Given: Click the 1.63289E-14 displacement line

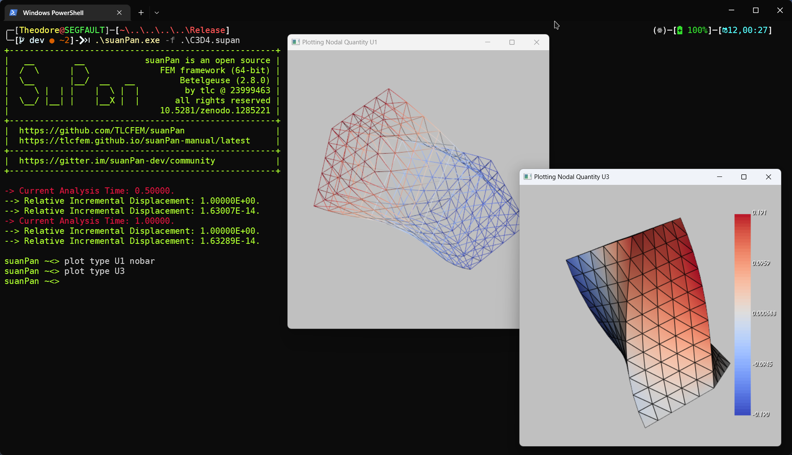Looking at the screenshot, I should (x=132, y=241).
